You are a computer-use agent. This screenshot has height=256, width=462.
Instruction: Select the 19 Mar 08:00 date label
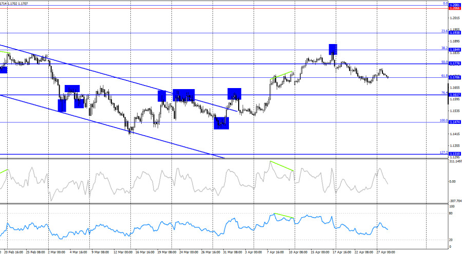pyautogui.click(x=167, y=252)
